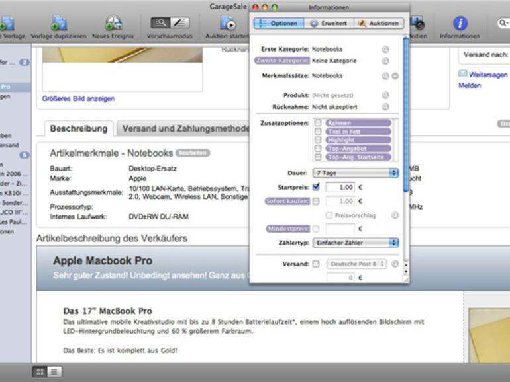Screen dimensions: 510x382
Task: Select the sidebar item Sonder...
Action: pos(15,203)
